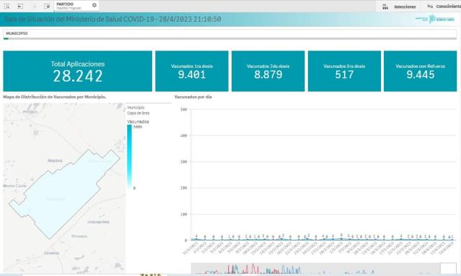461x276 pixels.
Task: Select the Vacunados 3ra dosis tile
Action: coord(344,71)
